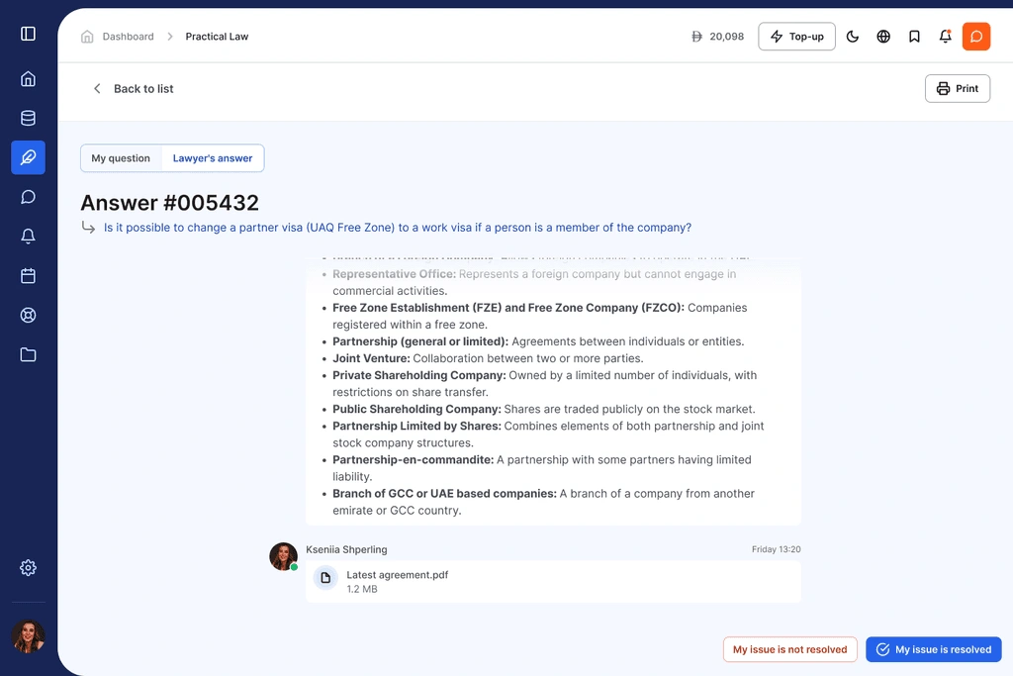Open the notifications bell in header
The image size is (1013, 676).
pyautogui.click(x=945, y=37)
